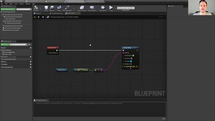Add new event dispatcher plus icon
215x121 pixels.
(31, 67)
